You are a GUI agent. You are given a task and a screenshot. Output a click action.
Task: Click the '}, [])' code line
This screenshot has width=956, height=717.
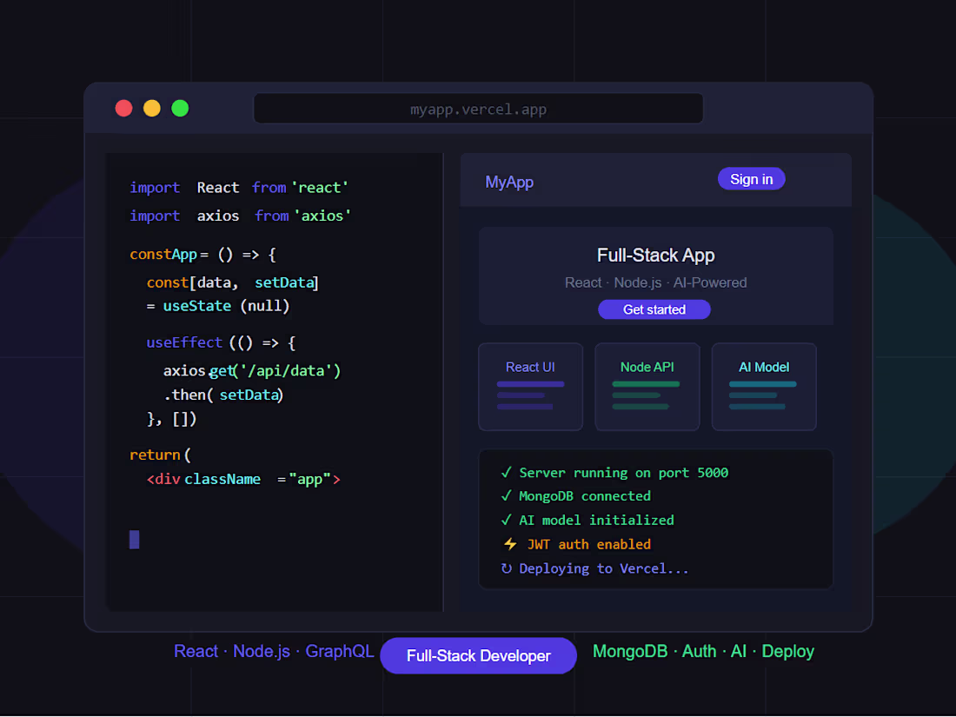pyautogui.click(x=171, y=420)
